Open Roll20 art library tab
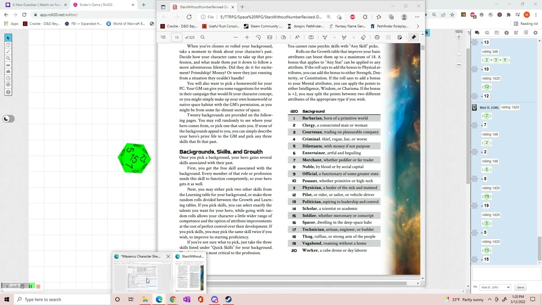542x305 pixels. [x=487, y=33]
